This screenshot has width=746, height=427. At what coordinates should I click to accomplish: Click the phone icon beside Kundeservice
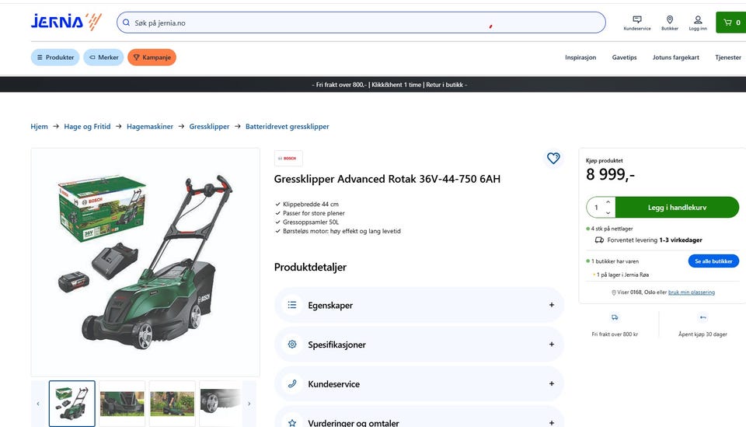(x=292, y=383)
